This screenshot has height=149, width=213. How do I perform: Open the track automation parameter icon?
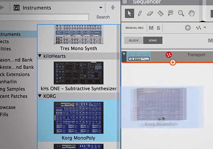point(199,28)
